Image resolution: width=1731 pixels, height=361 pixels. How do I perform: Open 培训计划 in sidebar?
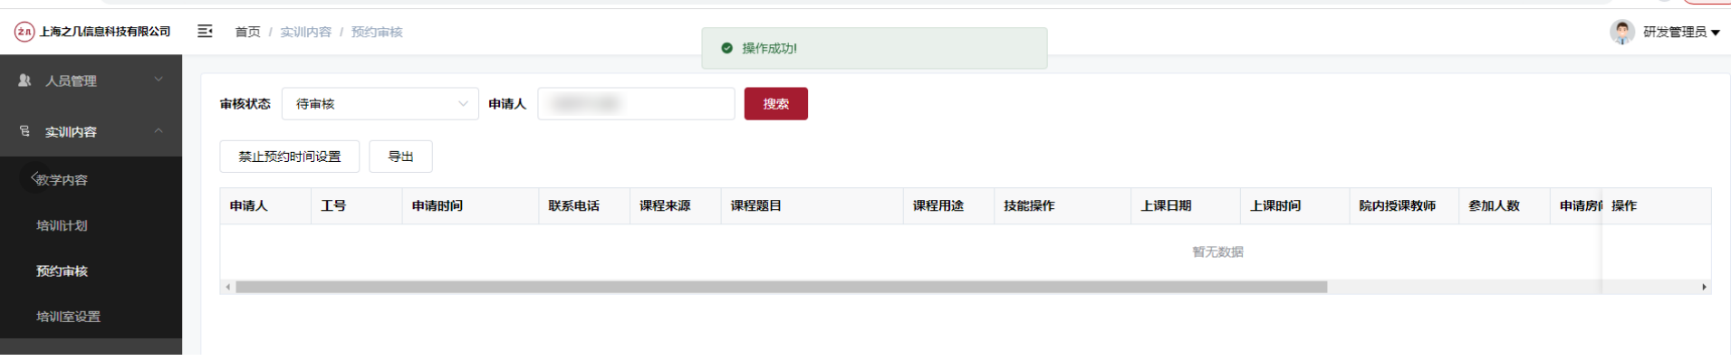tap(62, 225)
